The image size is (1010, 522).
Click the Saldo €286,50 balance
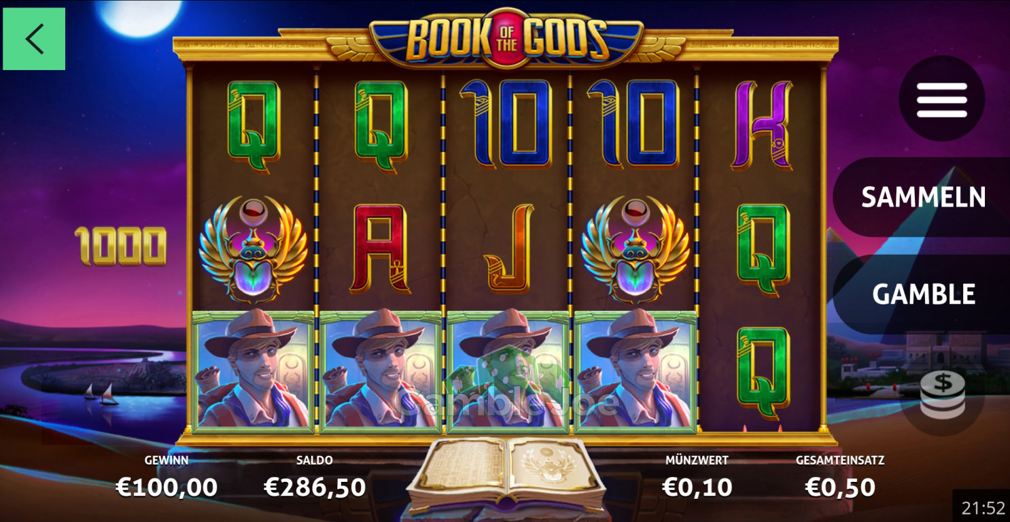315,487
